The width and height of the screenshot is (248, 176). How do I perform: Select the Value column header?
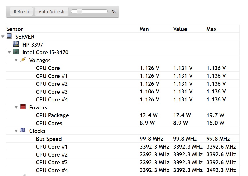[180, 29]
